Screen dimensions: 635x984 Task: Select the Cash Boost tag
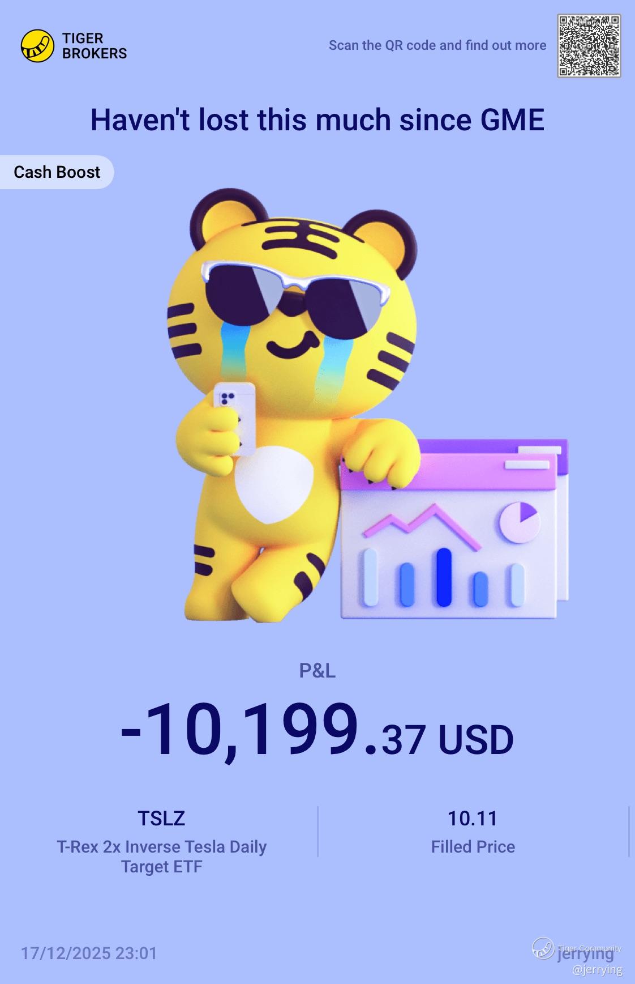57,172
